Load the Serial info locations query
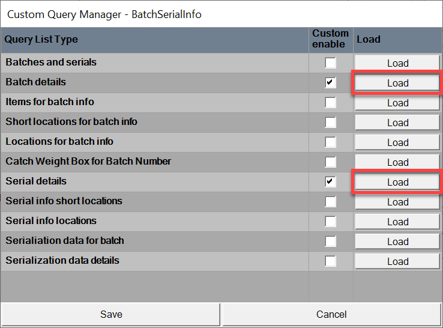 (x=397, y=222)
